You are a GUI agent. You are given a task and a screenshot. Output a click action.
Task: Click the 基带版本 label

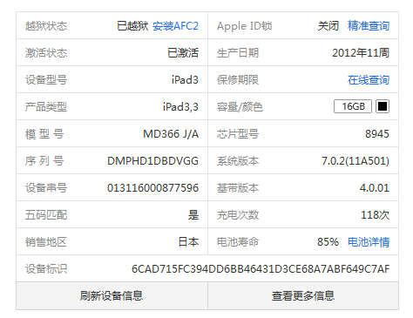coord(238,188)
